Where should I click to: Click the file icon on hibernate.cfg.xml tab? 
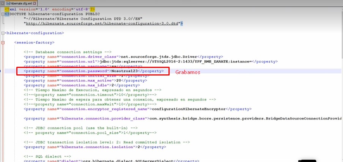coord(7,3)
